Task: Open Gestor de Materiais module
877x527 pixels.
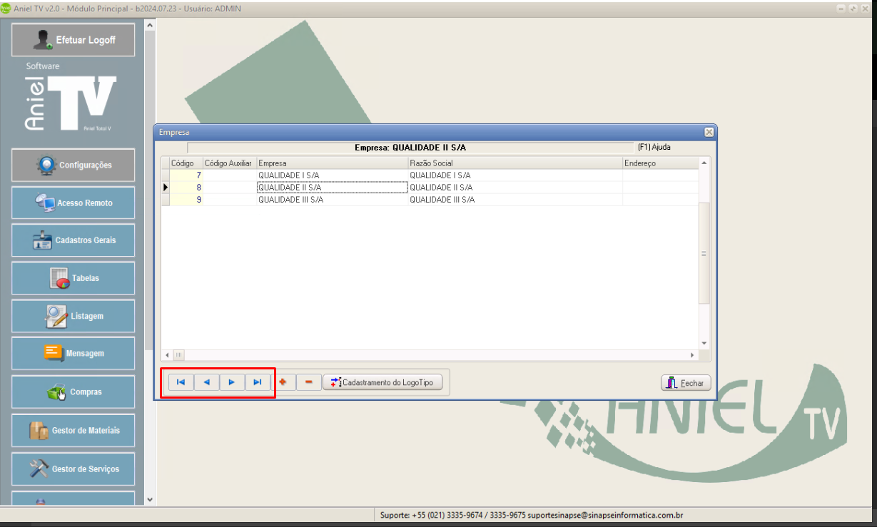Action: 73,431
